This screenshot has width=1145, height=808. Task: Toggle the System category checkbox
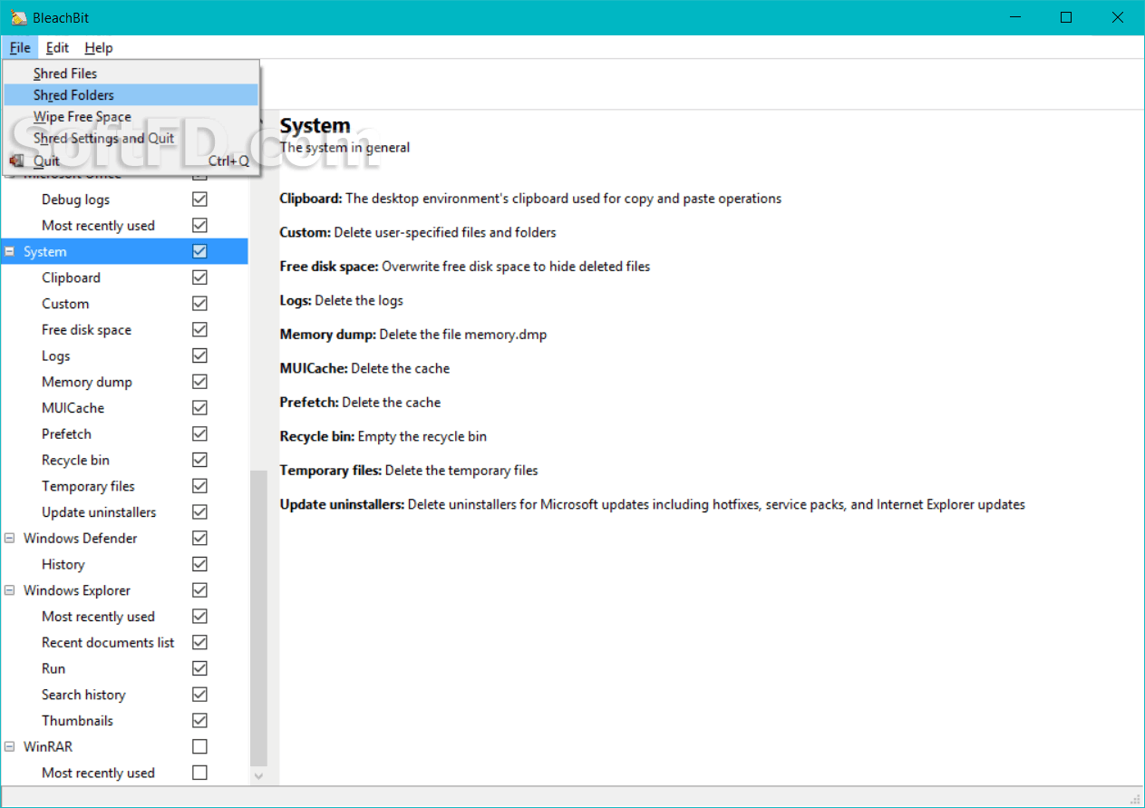(200, 251)
